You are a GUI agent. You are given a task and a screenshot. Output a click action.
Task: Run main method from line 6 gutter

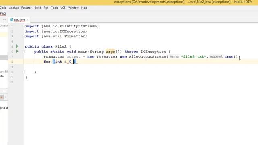(17, 51)
